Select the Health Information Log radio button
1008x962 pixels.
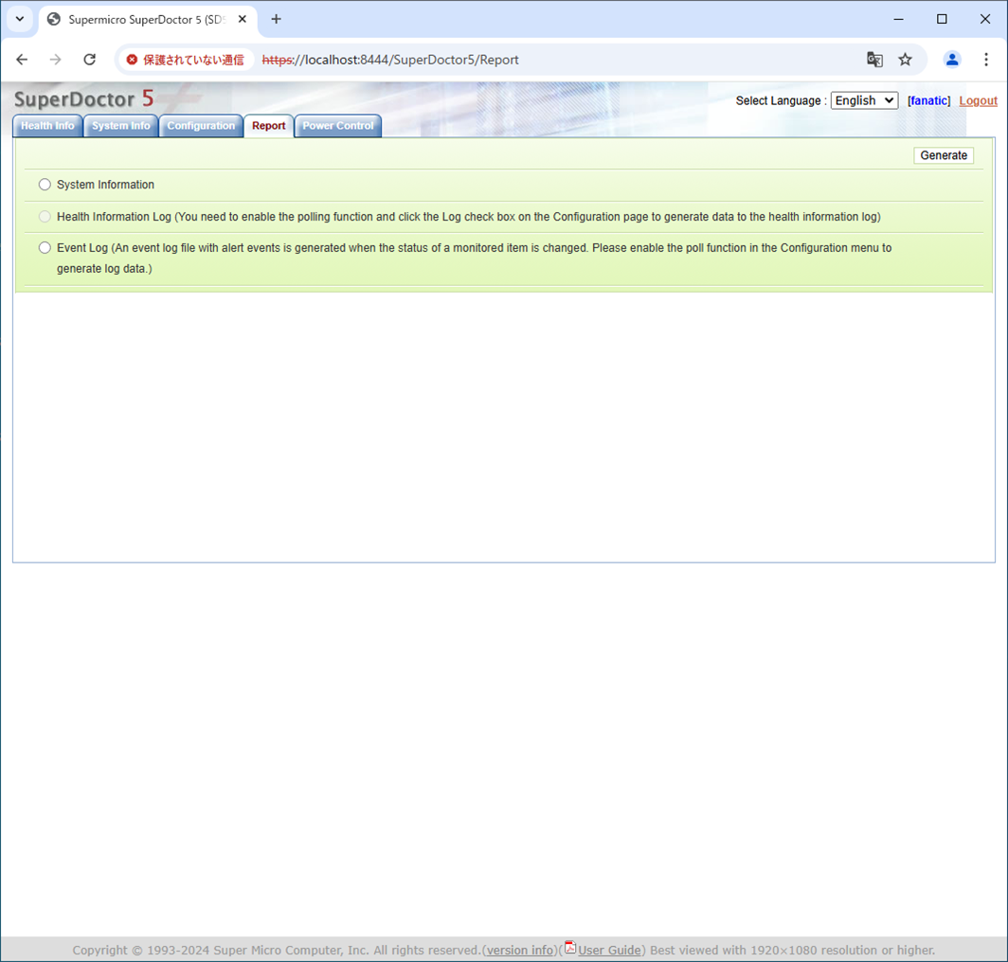tap(45, 217)
